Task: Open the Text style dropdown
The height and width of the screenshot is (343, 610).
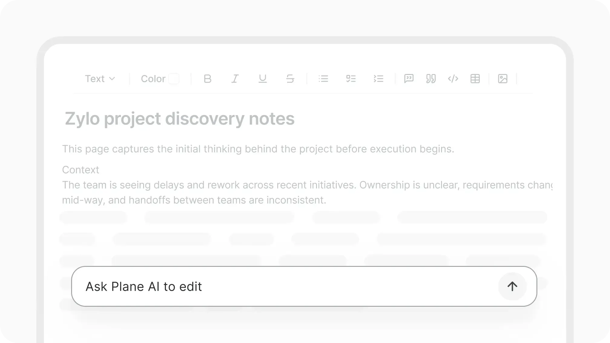Action: [x=100, y=79]
